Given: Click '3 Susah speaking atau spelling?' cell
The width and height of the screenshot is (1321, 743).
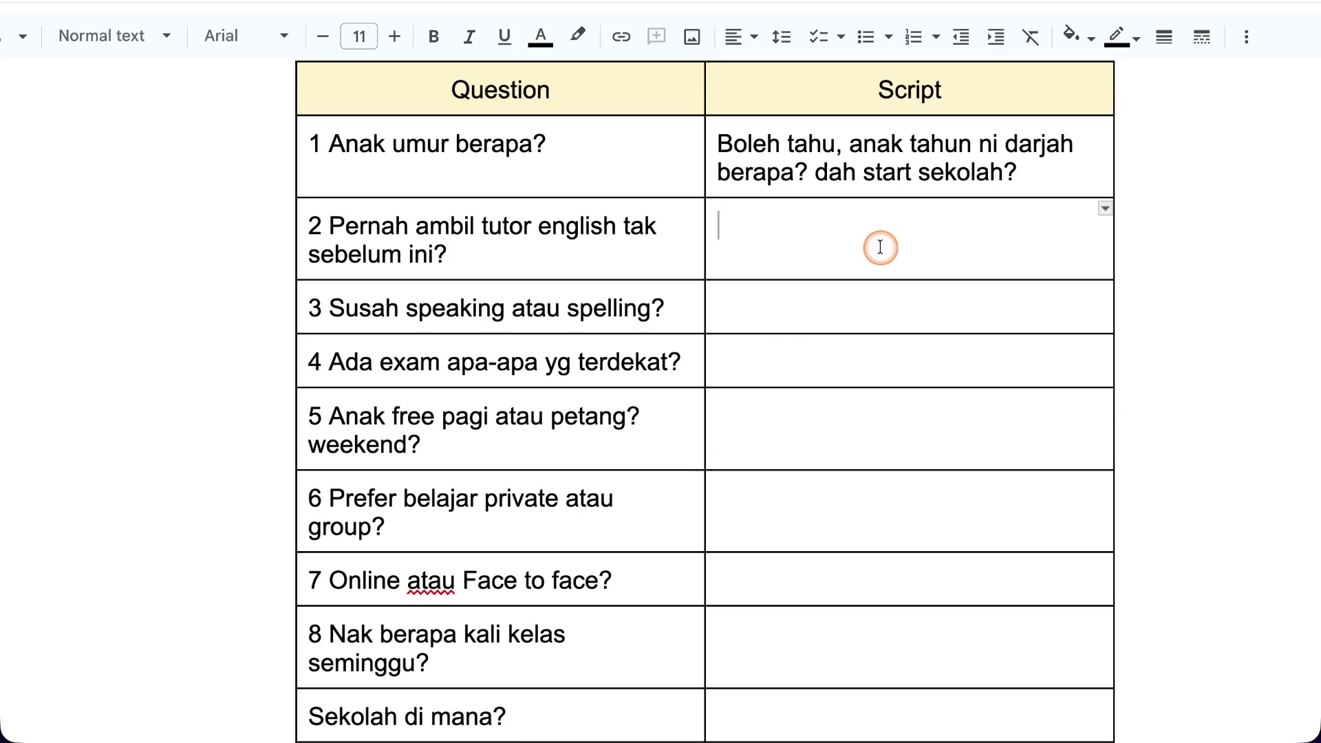Looking at the screenshot, I should pos(500,308).
